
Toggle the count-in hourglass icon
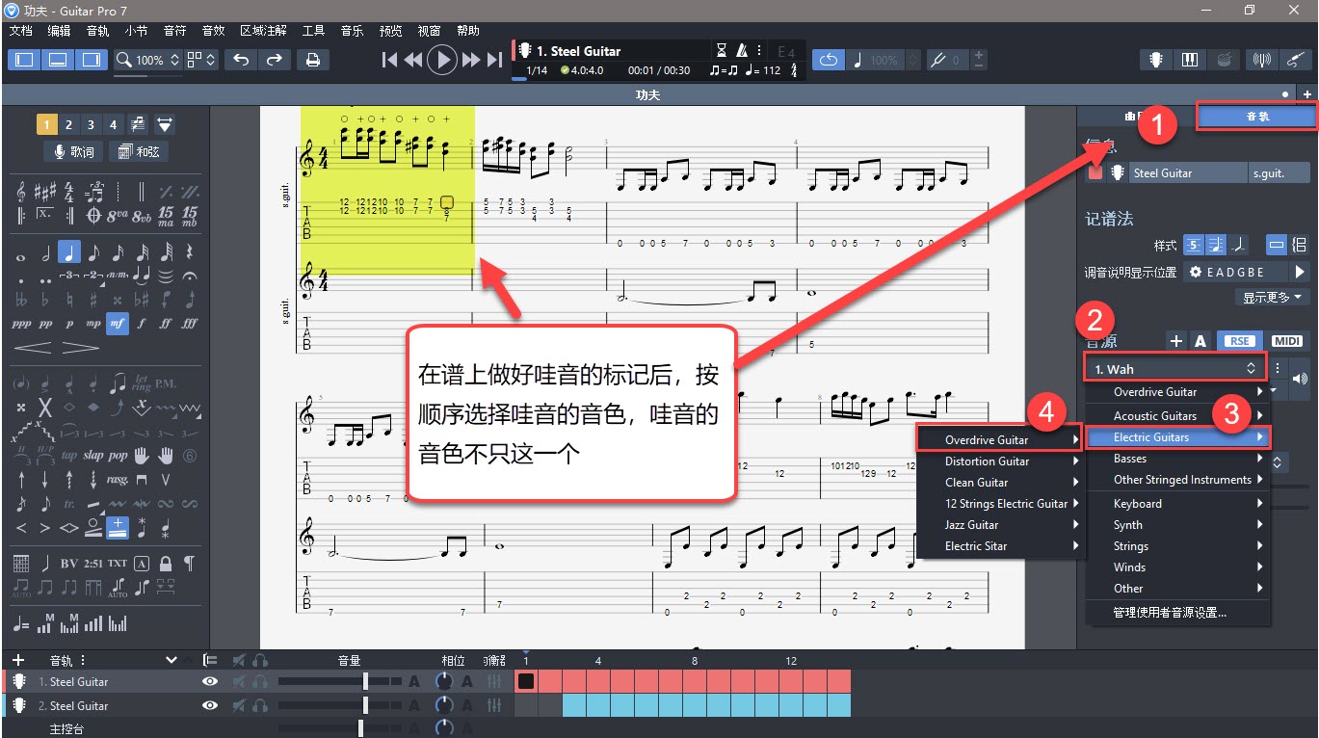tap(722, 51)
